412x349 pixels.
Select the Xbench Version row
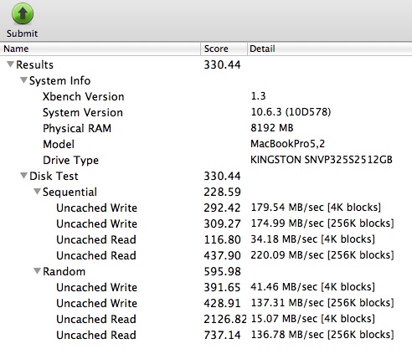click(x=206, y=96)
